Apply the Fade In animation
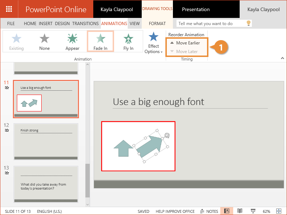 (x=100, y=41)
